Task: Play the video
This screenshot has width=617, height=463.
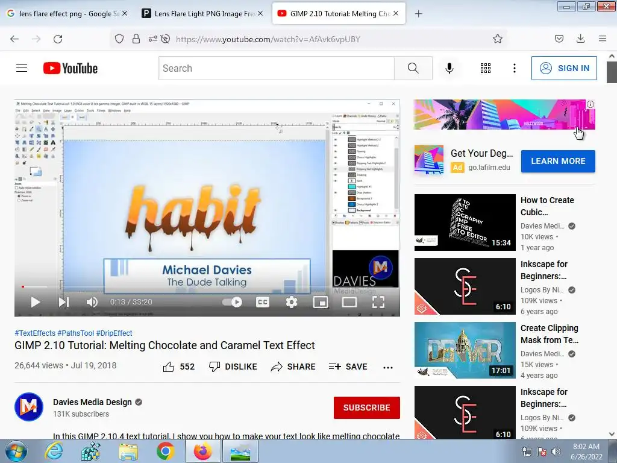Action: (35, 302)
